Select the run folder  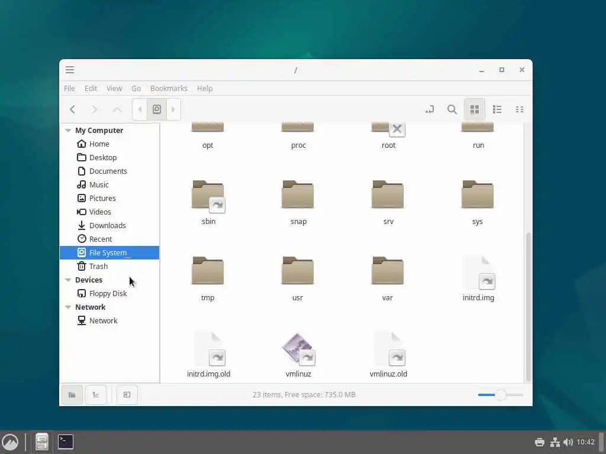[478, 136]
